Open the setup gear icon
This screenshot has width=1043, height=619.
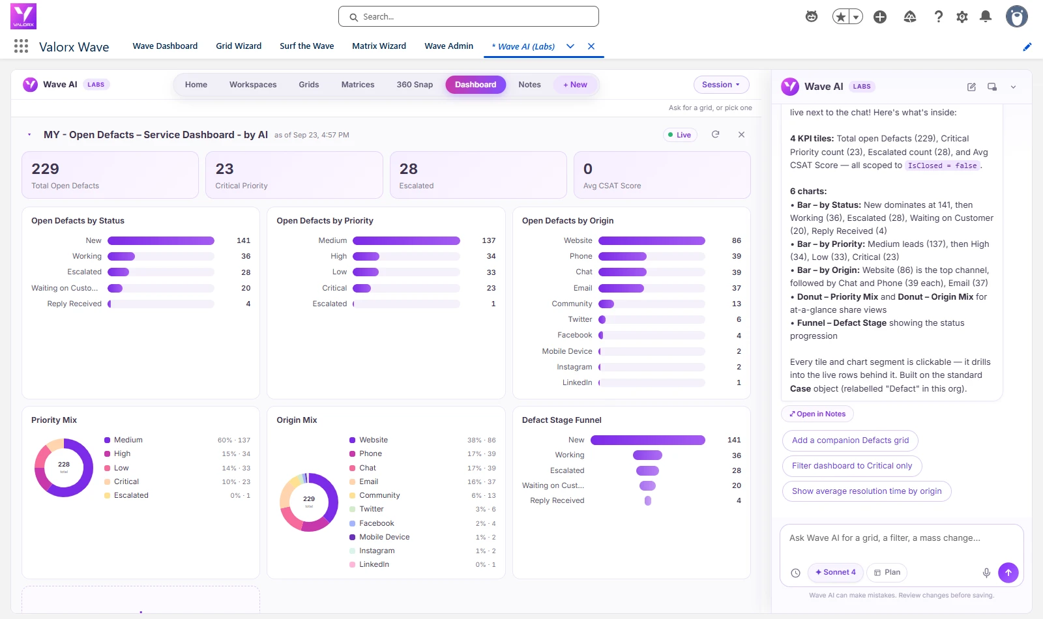[962, 17]
